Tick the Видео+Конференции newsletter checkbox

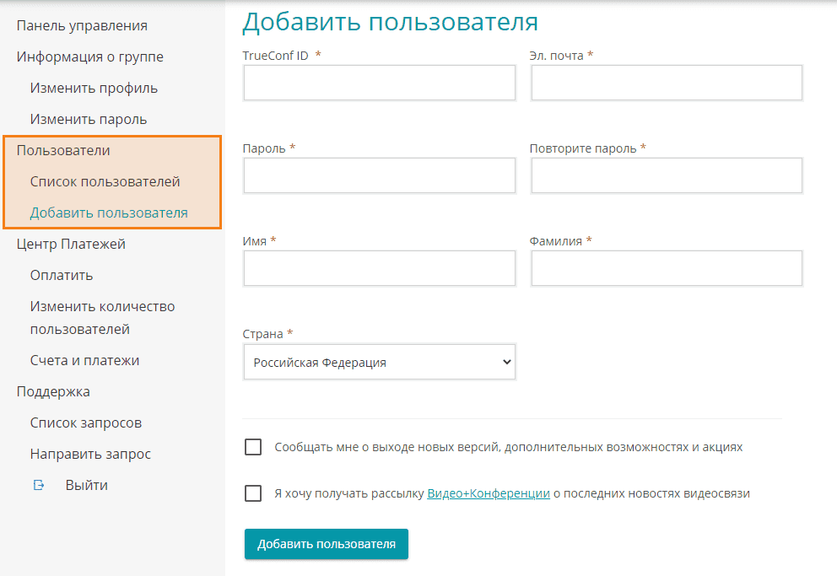click(253, 493)
